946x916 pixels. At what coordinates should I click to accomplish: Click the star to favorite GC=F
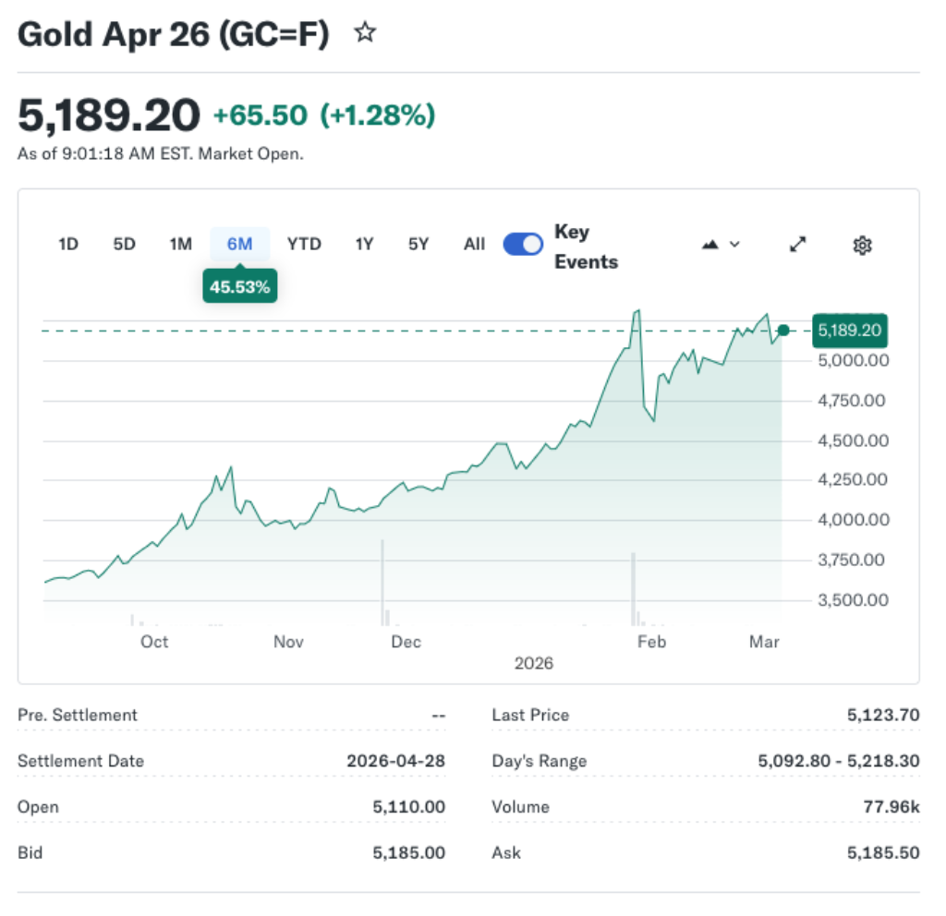coord(365,31)
